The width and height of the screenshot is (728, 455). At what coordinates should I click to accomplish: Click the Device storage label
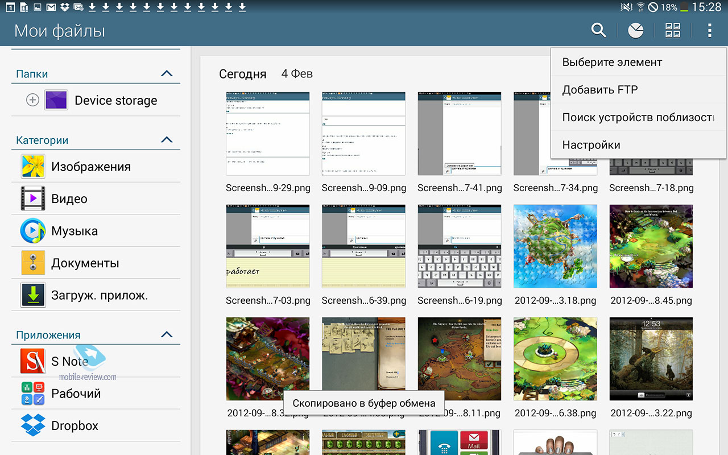click(116, 101)
